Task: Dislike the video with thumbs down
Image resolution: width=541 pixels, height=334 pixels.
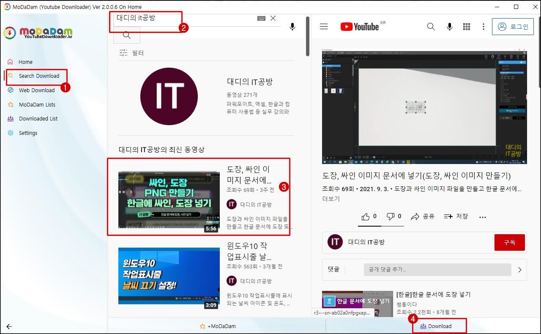Action: point(391,216)
